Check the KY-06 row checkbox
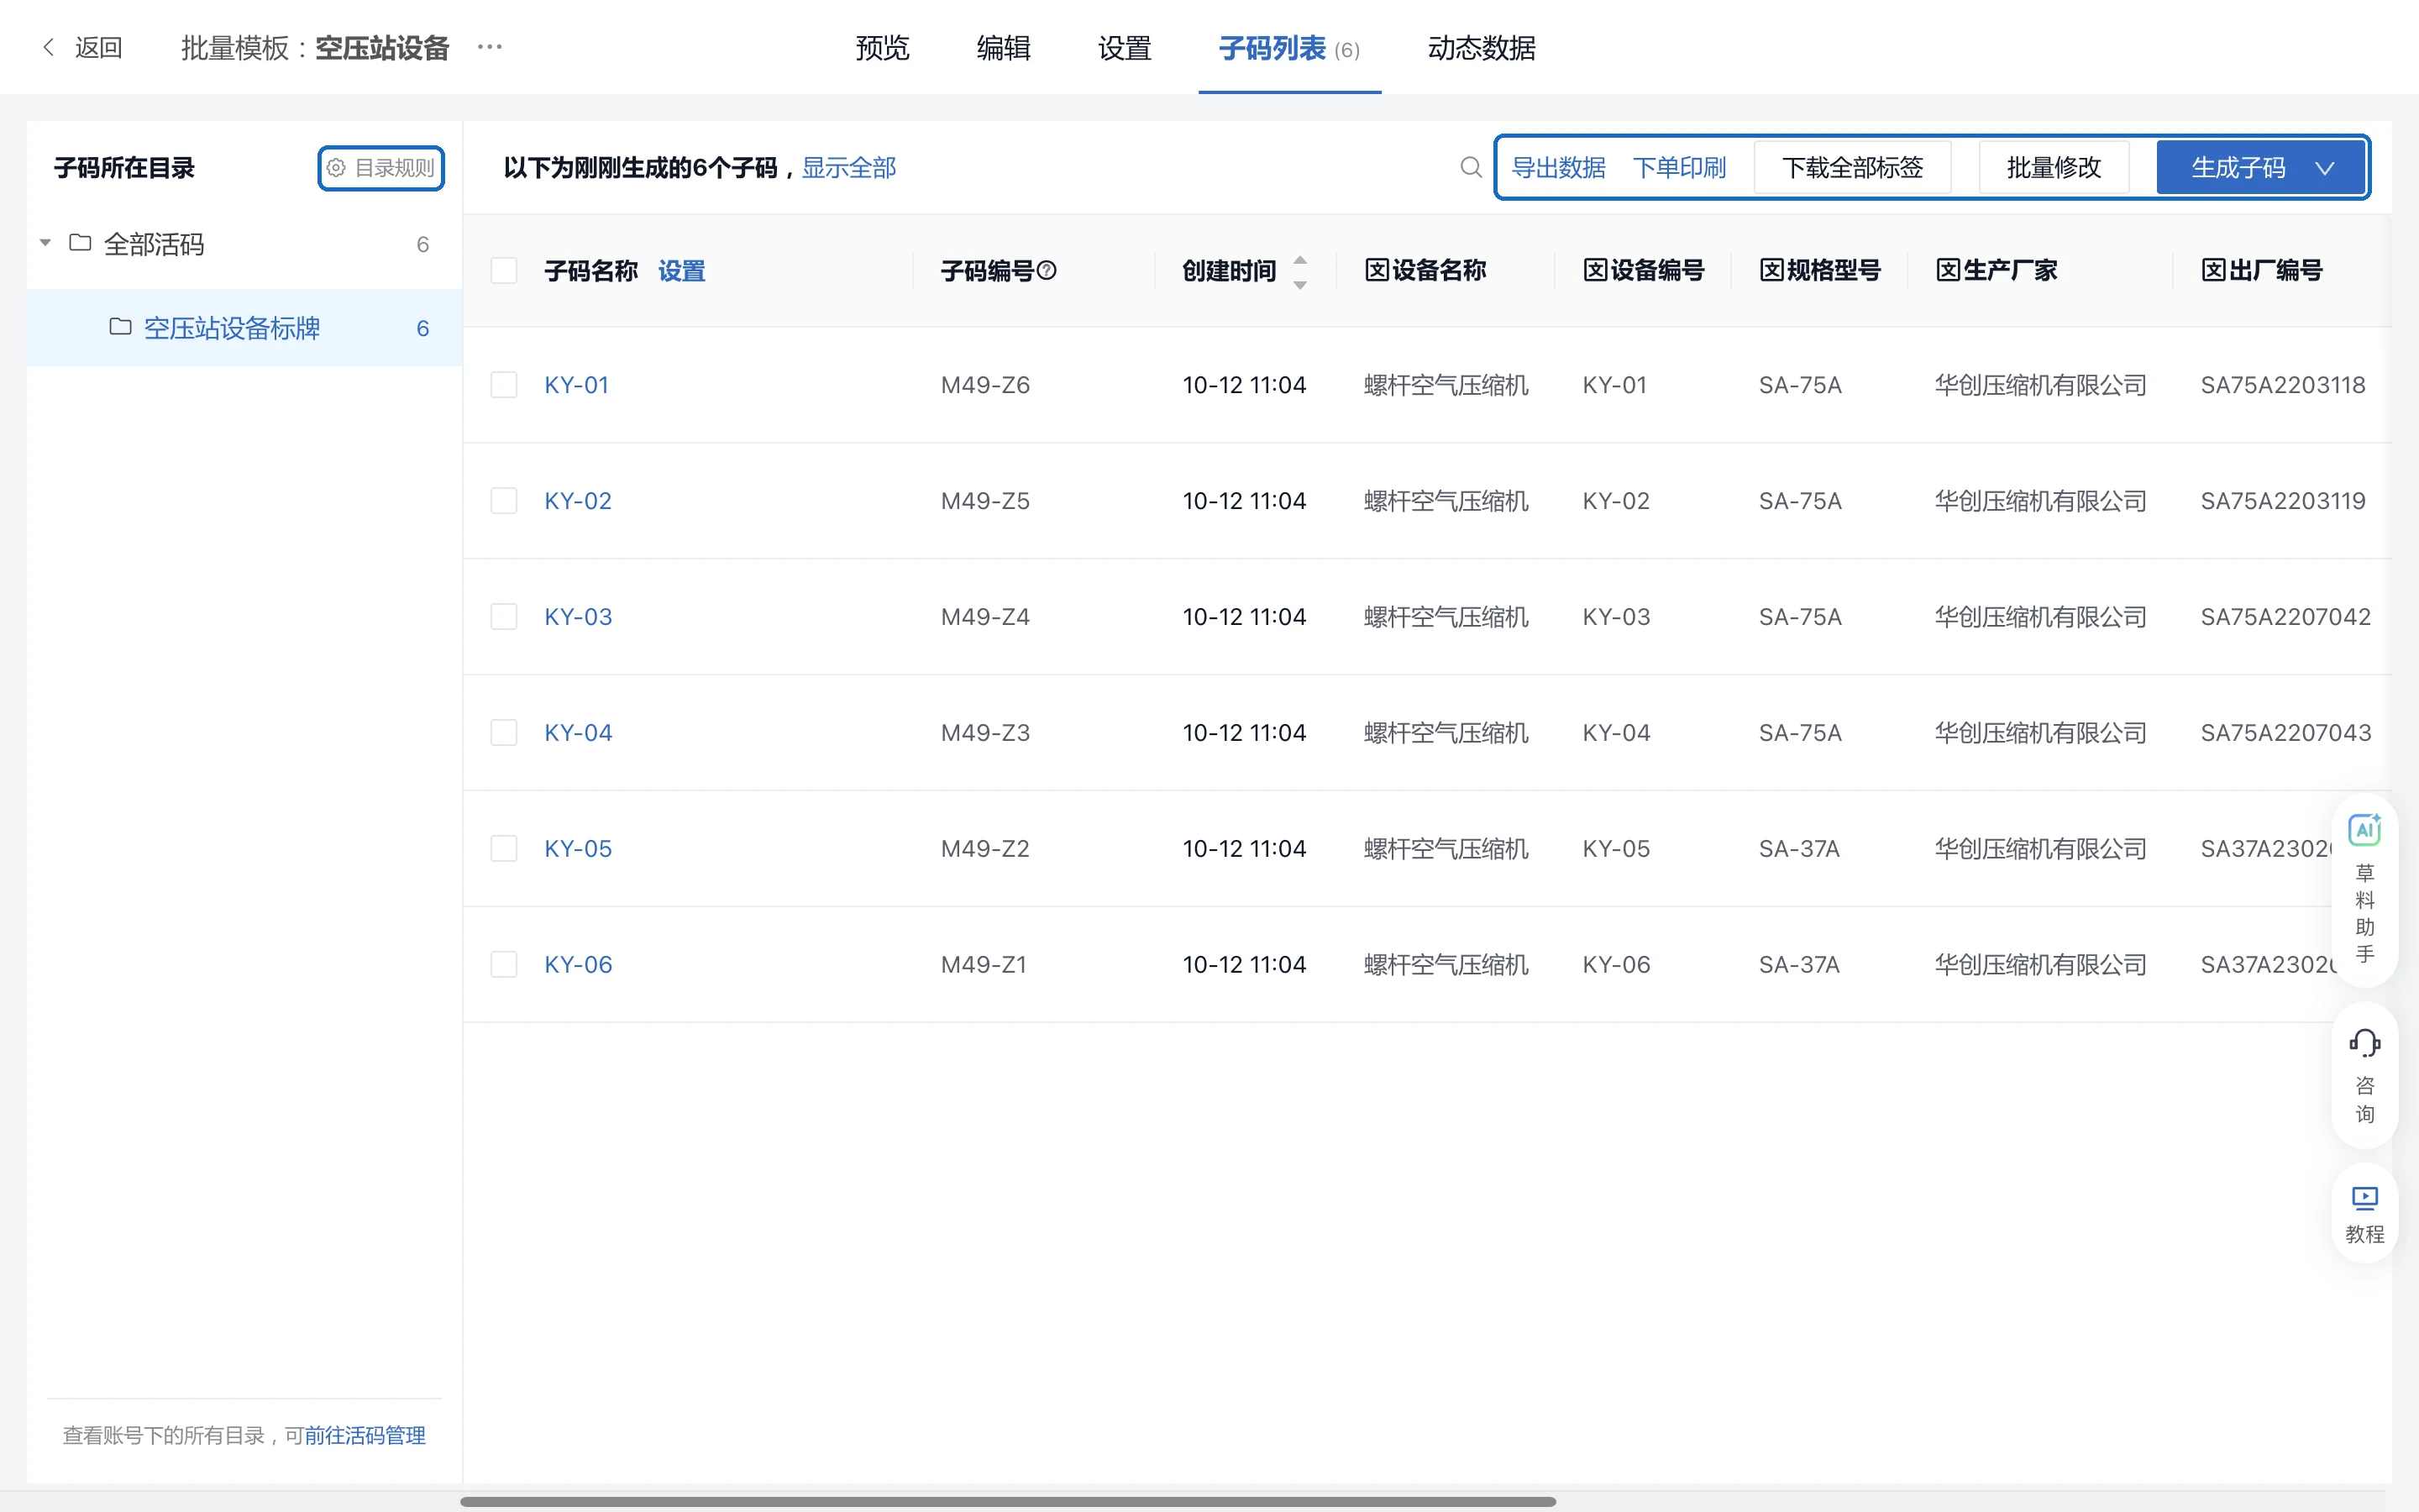The height and width of the screenshot is (1512, 2419). pyautogui.click(x=504, y=965)
